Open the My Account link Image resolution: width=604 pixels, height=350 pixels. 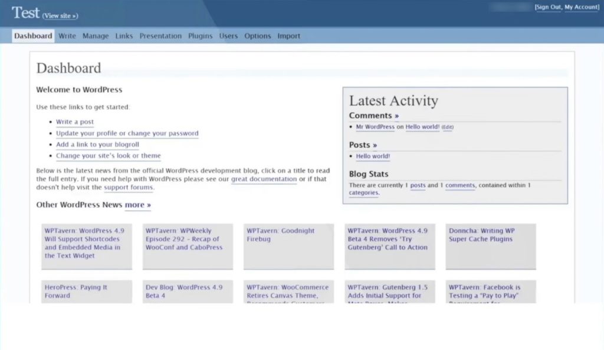tap(581, 7)
